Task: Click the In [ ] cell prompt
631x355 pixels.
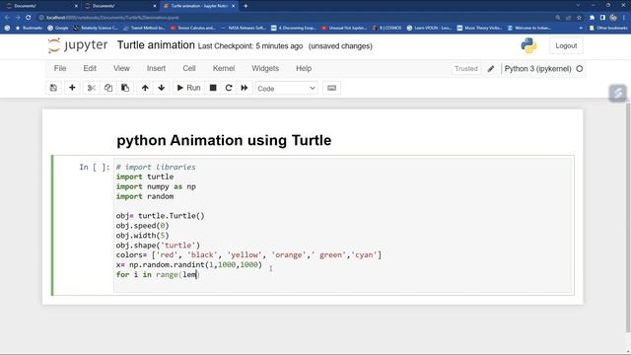Action: tap(95, 167)
